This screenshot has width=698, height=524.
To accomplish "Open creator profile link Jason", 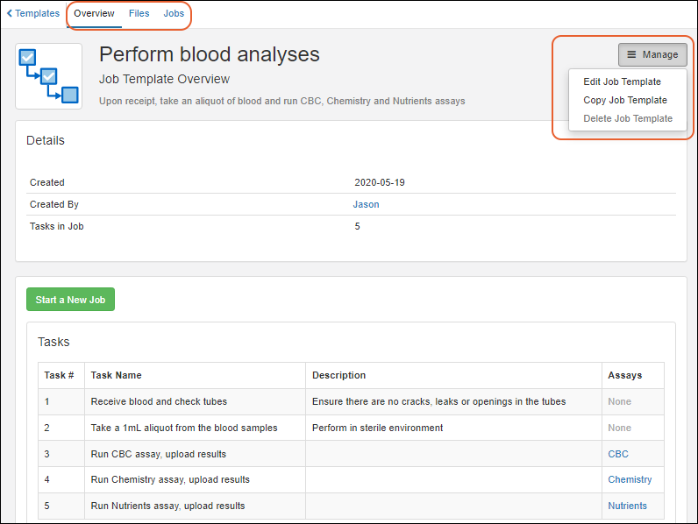I will coord(366,204).
